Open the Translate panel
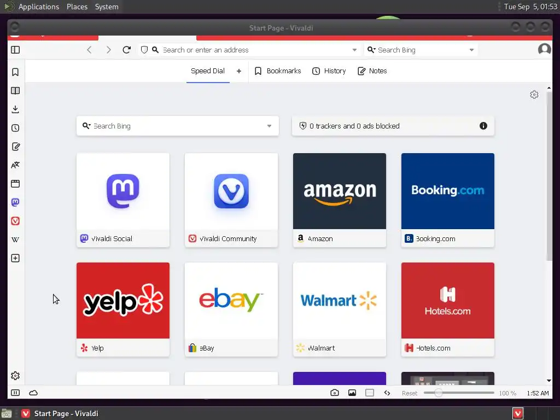Image resolution: width=560 pixels, height=420 pixels. coord(15,165)
